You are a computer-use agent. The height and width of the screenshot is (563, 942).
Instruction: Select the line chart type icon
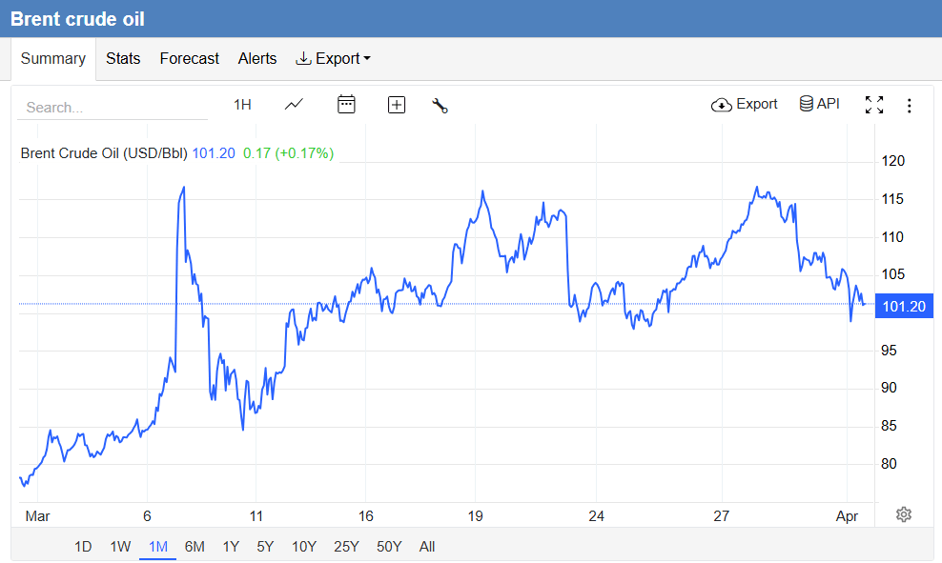[x=294, y=105]
